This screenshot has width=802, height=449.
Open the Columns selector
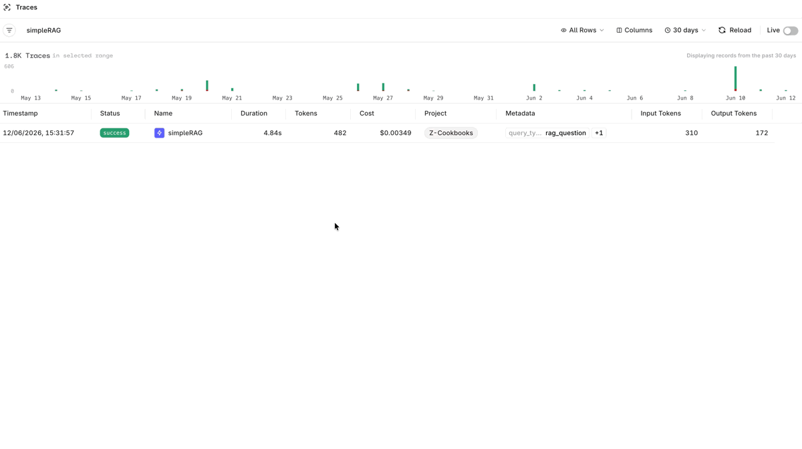click(634, 30)
